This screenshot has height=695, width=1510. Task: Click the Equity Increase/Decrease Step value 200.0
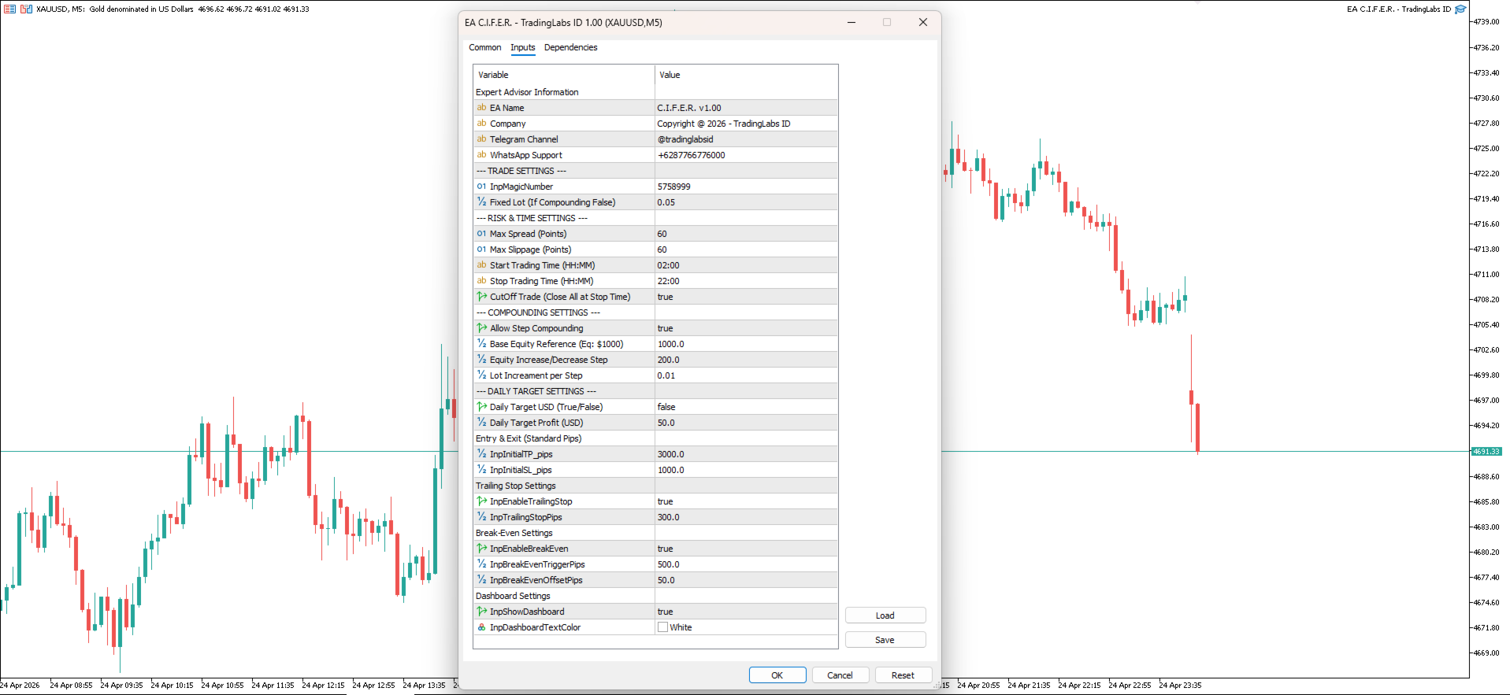pyautogui.click(x=745, y=360)
